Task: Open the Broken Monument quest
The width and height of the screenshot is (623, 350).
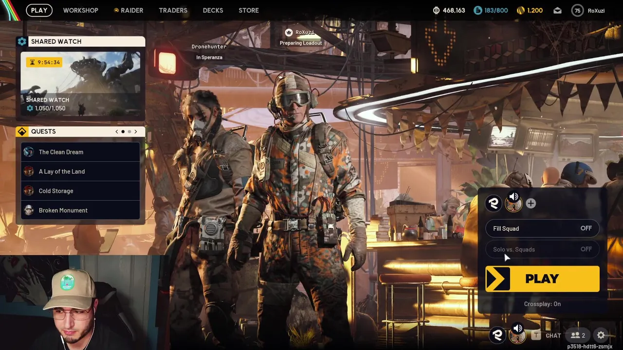Action: click(x=80, y=210)
